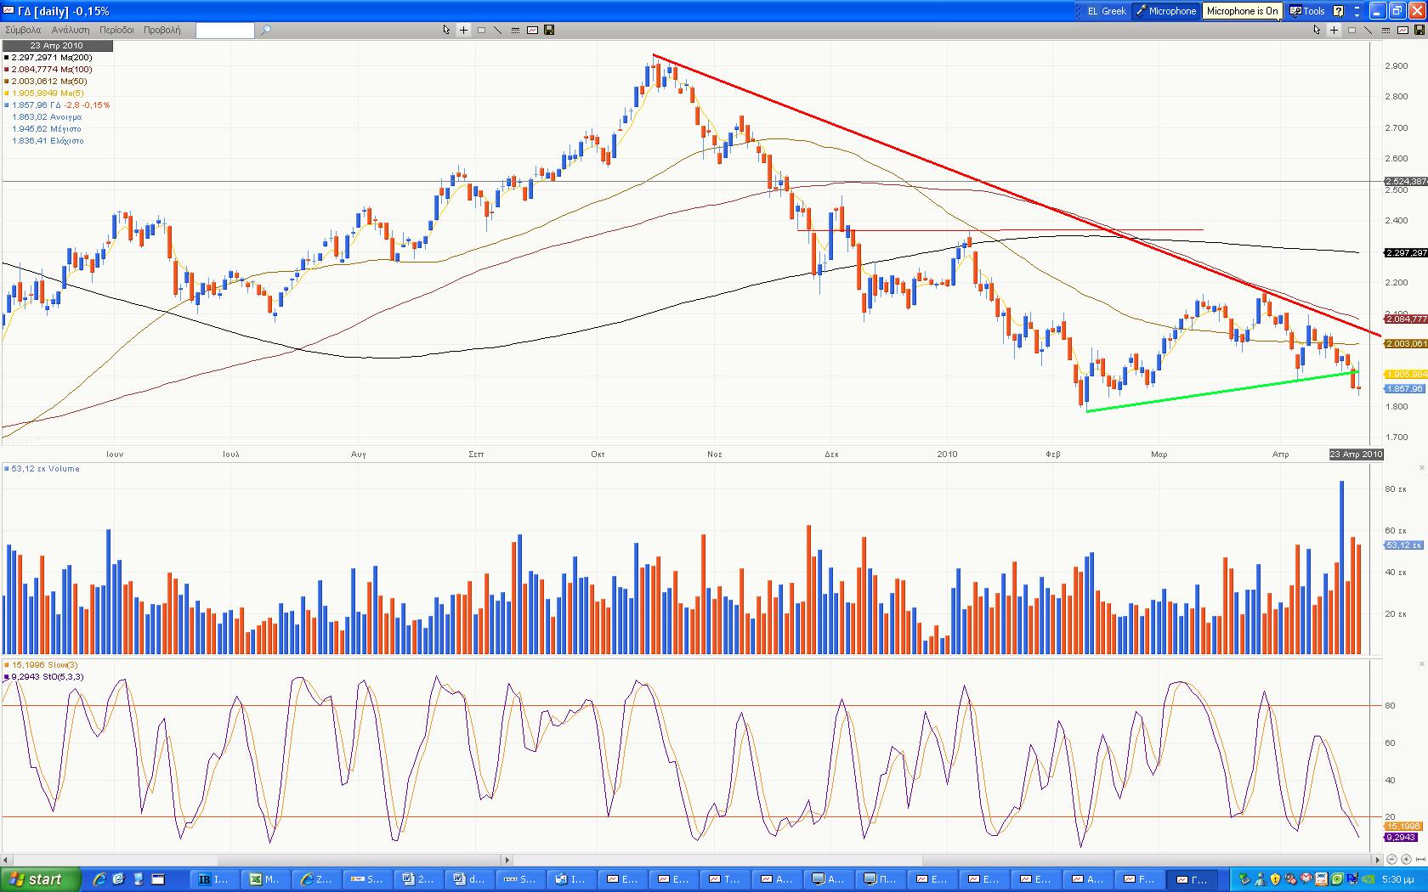This screenshot has height=892, width=1428.
Task: Open the language bar help question icon
Action: pos(1338,11)
